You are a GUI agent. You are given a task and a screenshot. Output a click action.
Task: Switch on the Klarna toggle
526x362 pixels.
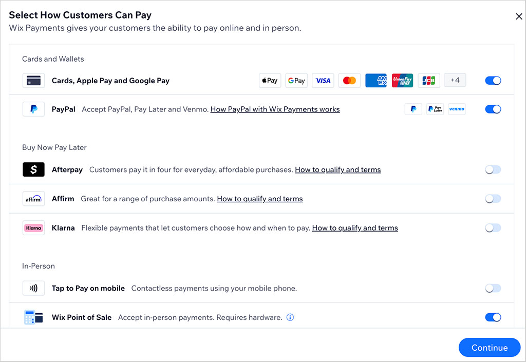click(493, 228)
